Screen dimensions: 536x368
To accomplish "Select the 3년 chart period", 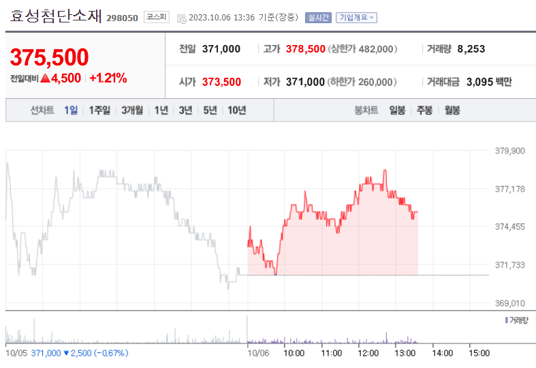I will 186,110.
